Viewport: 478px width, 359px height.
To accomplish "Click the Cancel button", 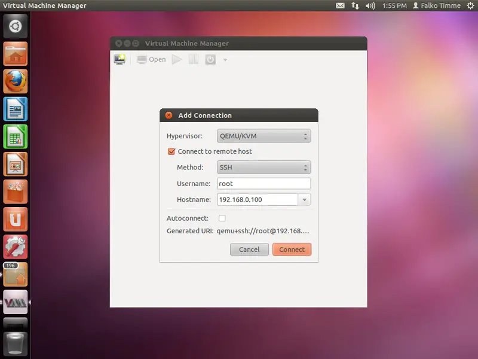I will coord(249,250).
